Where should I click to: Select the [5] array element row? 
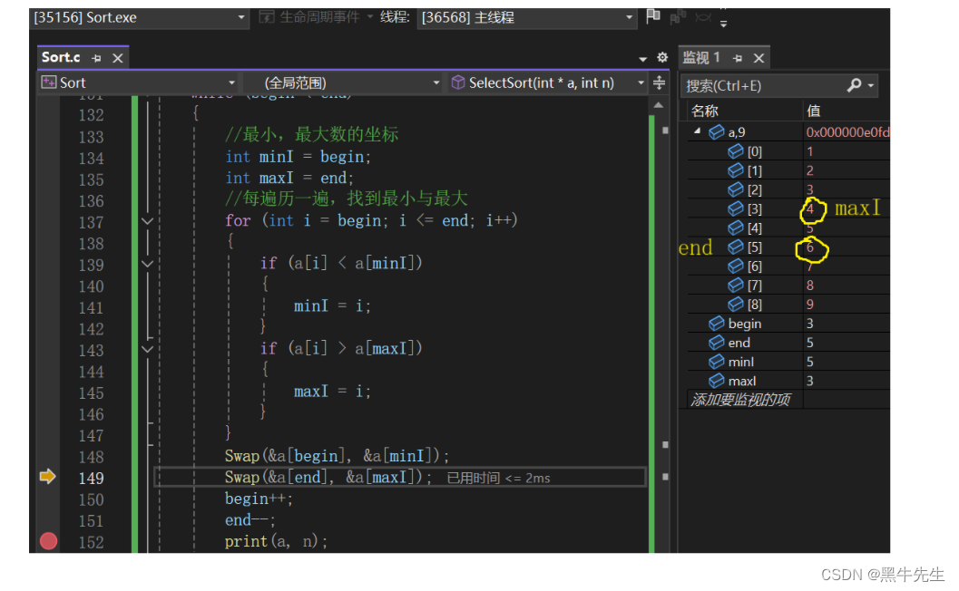[x=788, y=247]
